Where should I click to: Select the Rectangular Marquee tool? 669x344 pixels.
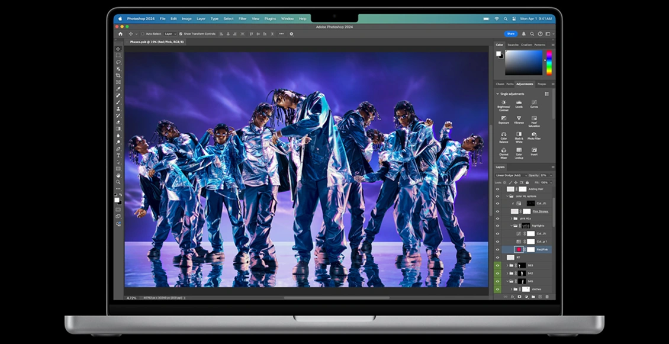[118, 56]
